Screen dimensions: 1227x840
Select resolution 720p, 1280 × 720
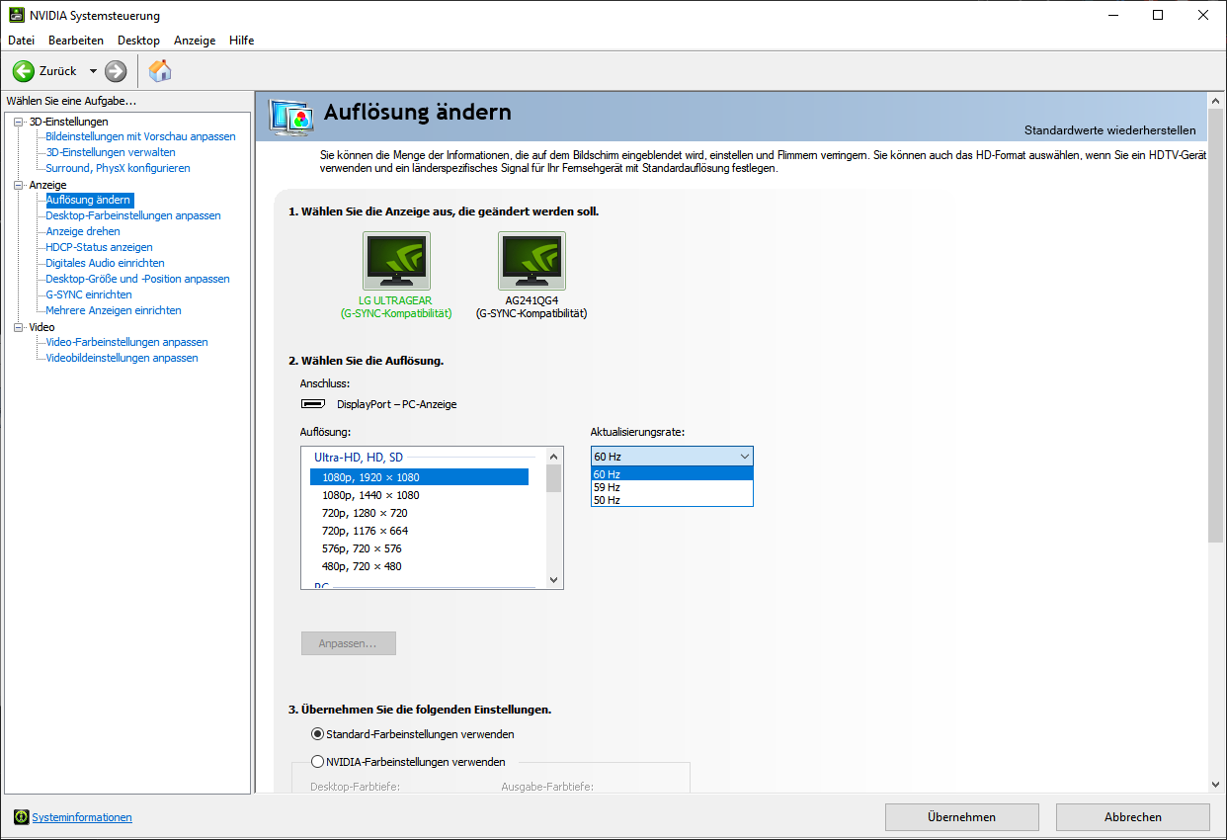pyautogui.click(x=420, y=513)
